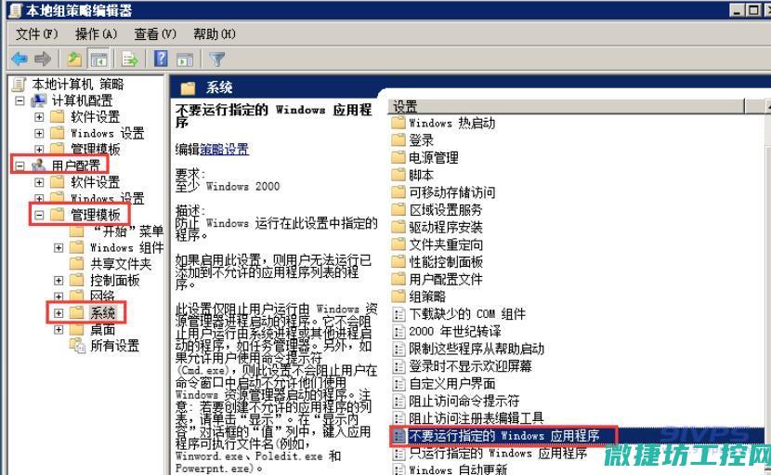Collapse the 用户配置 node
Viewport: 771px width, 475px height.
(20, 165)
